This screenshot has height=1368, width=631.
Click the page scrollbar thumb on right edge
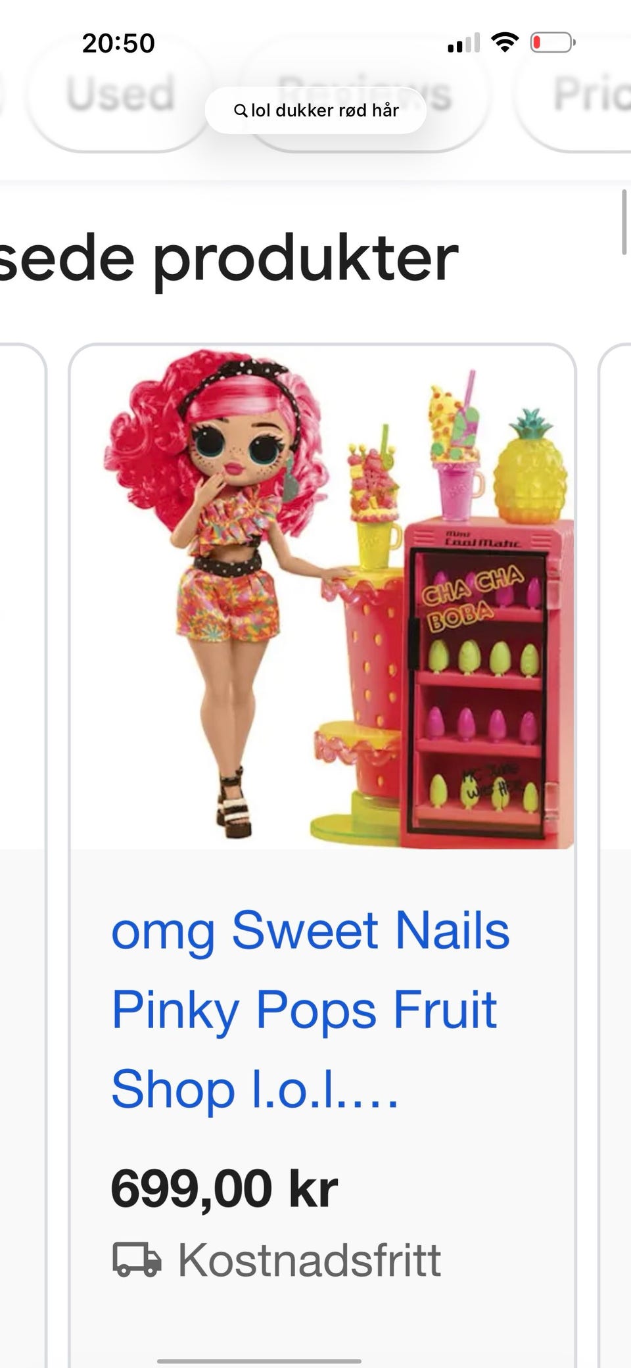point(625,222)
